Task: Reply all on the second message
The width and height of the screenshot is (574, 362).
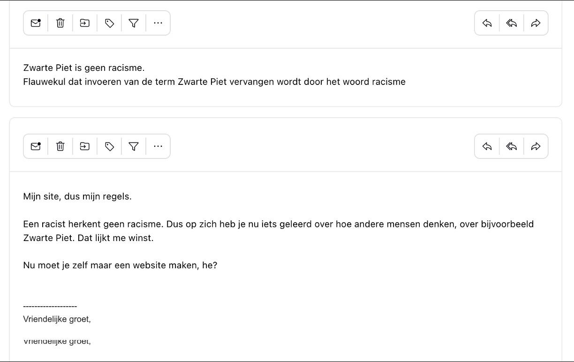Action: (x=512, y=146)
